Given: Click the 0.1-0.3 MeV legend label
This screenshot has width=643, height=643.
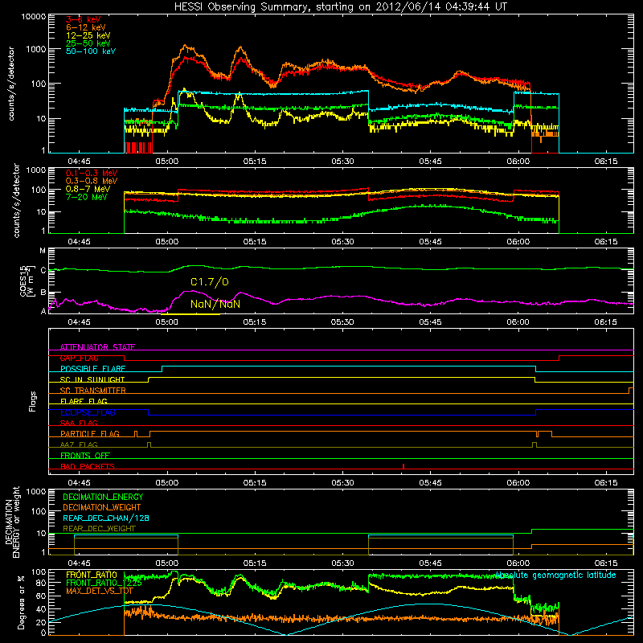Looking at the screenshot, I should coord(92,173).
